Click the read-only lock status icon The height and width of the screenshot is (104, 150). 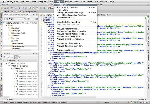pyautogui.click(x=129, y=102)
